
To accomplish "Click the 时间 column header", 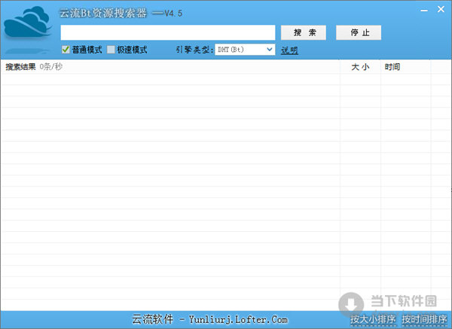I will pyautogui.click(x=392, y=67).
